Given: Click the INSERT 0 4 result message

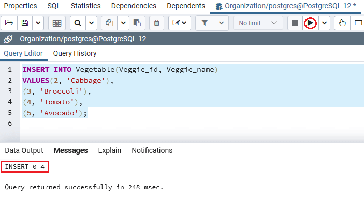Looking at the screenshot, I should (25, 167).
